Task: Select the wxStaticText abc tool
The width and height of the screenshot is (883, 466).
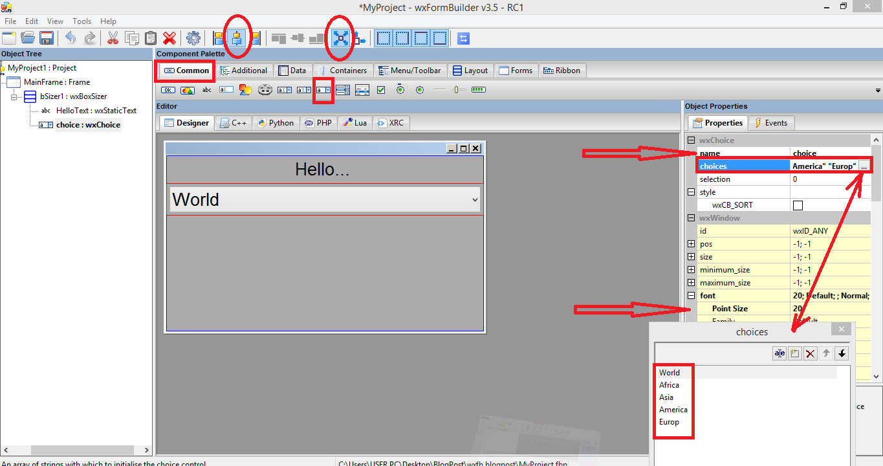Action: pos(206,89)
